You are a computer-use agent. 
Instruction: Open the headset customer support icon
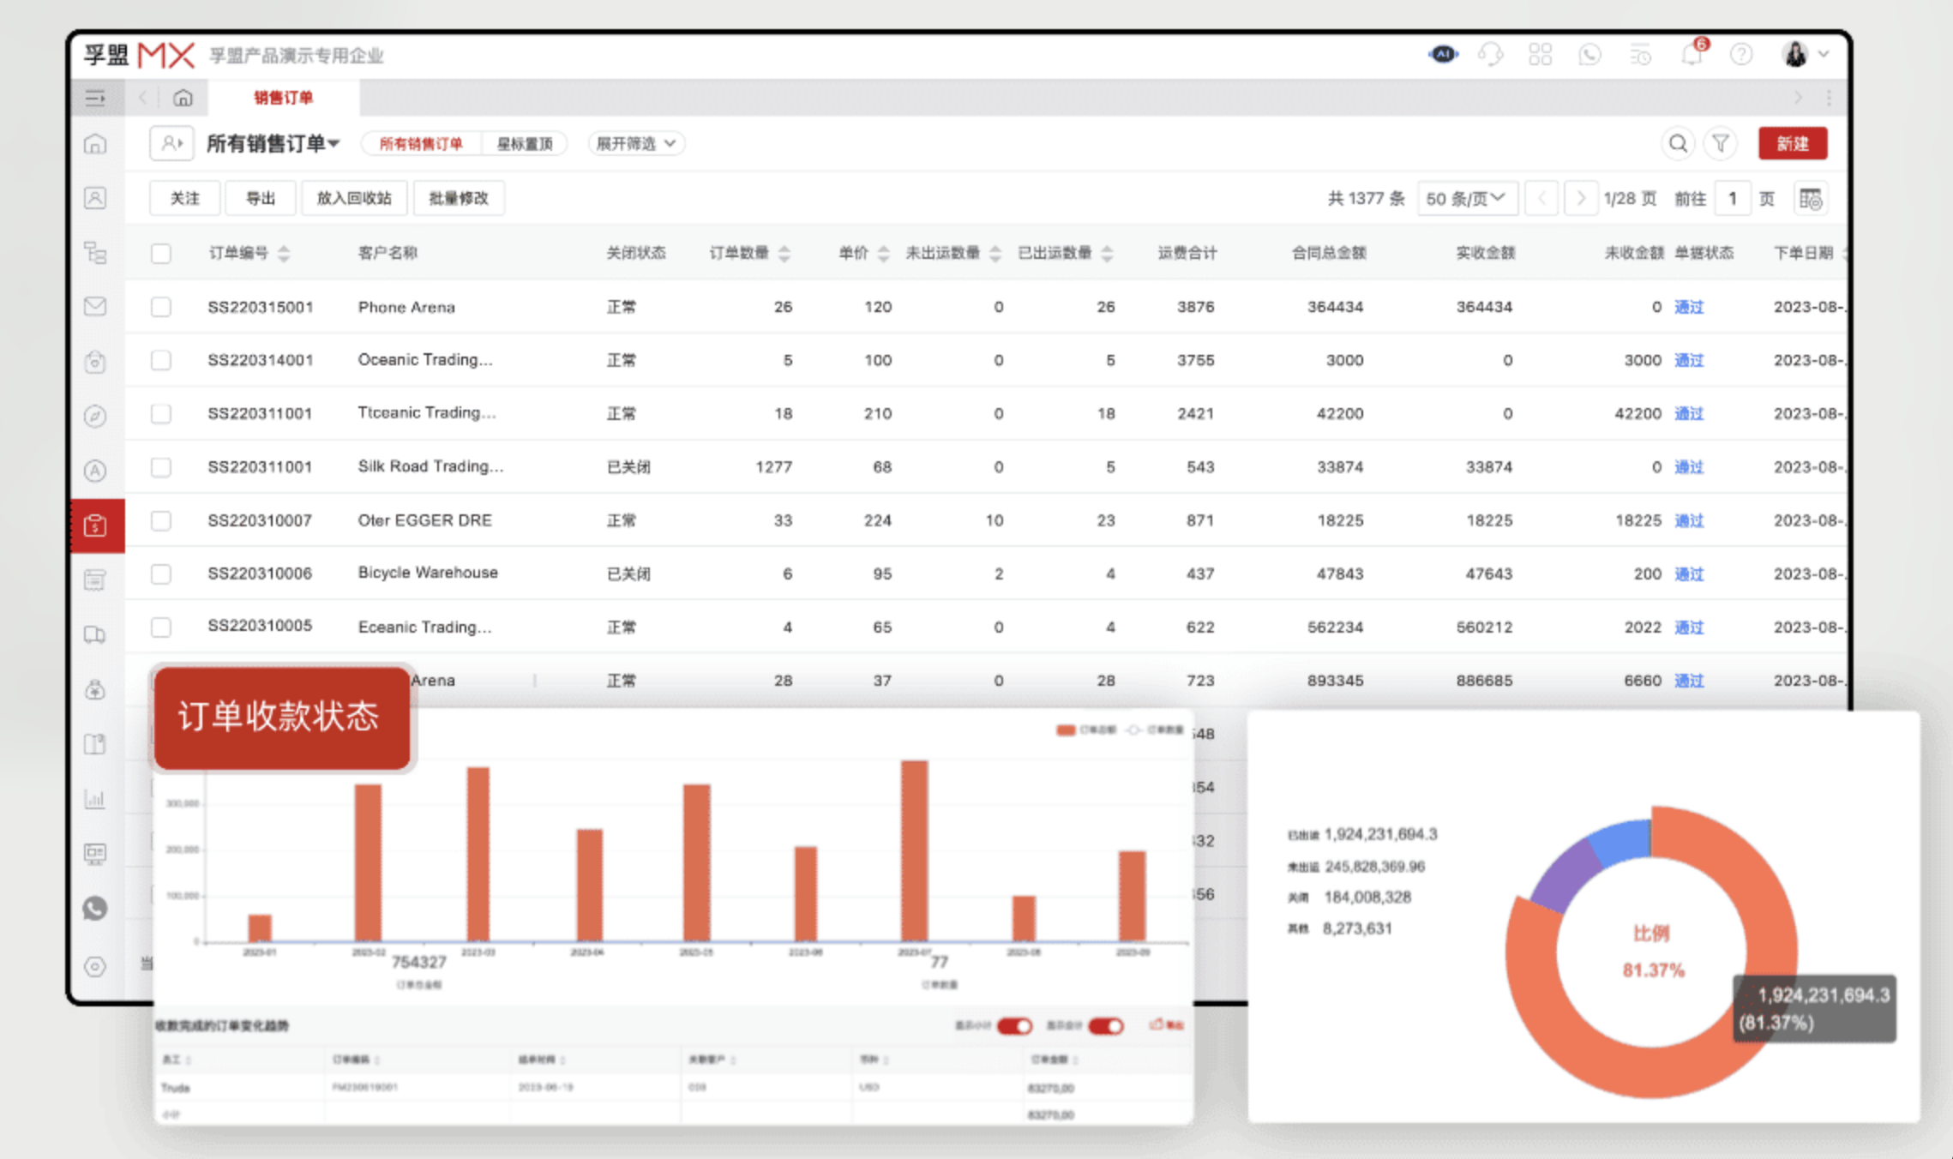1491,53
